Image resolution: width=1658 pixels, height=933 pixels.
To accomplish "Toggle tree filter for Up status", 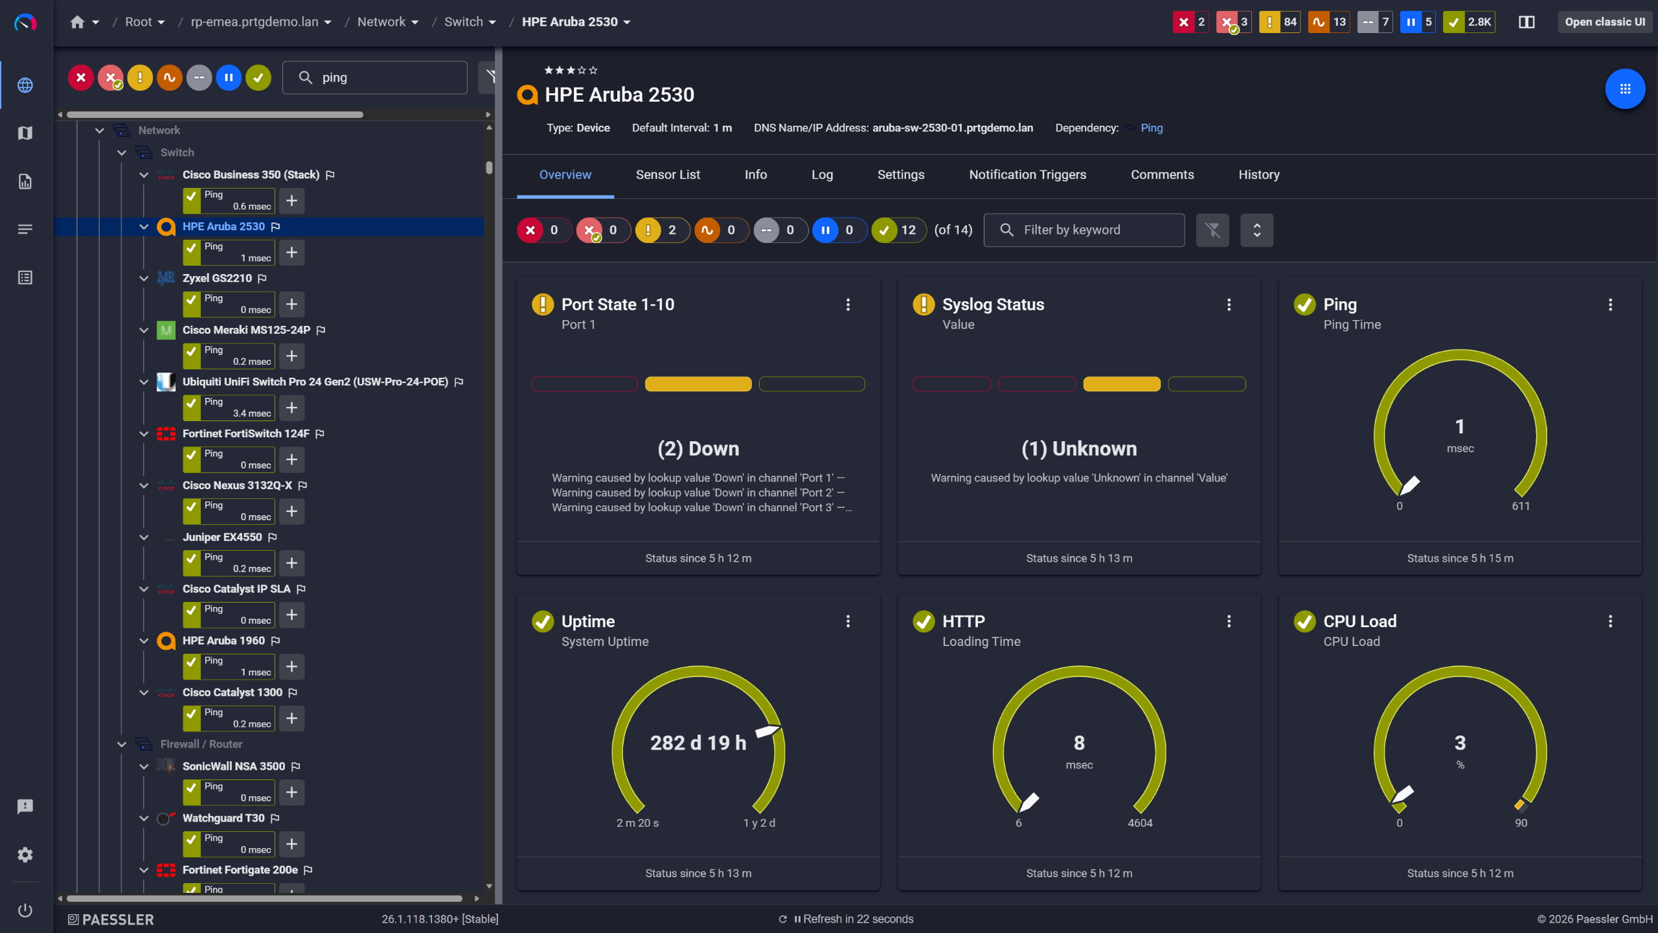I will pyautogui.click(x=258, y=78).
